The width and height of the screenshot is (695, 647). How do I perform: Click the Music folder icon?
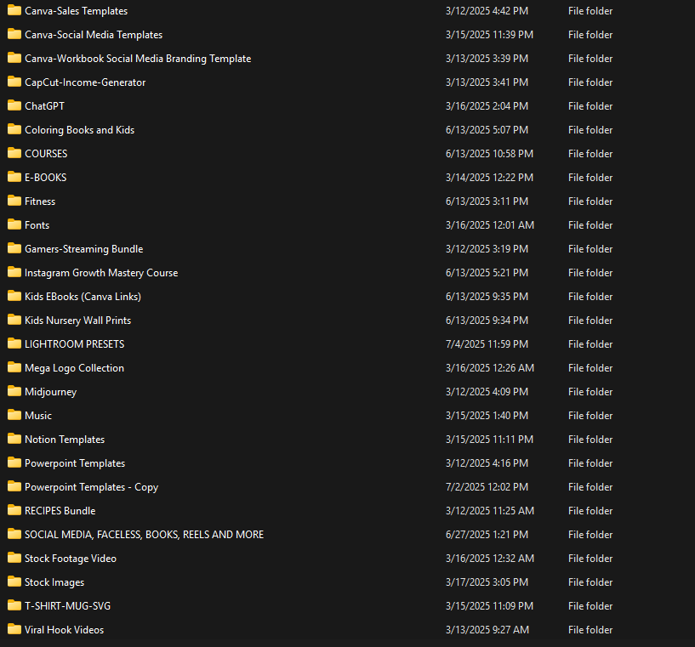(x=14, y=415)
